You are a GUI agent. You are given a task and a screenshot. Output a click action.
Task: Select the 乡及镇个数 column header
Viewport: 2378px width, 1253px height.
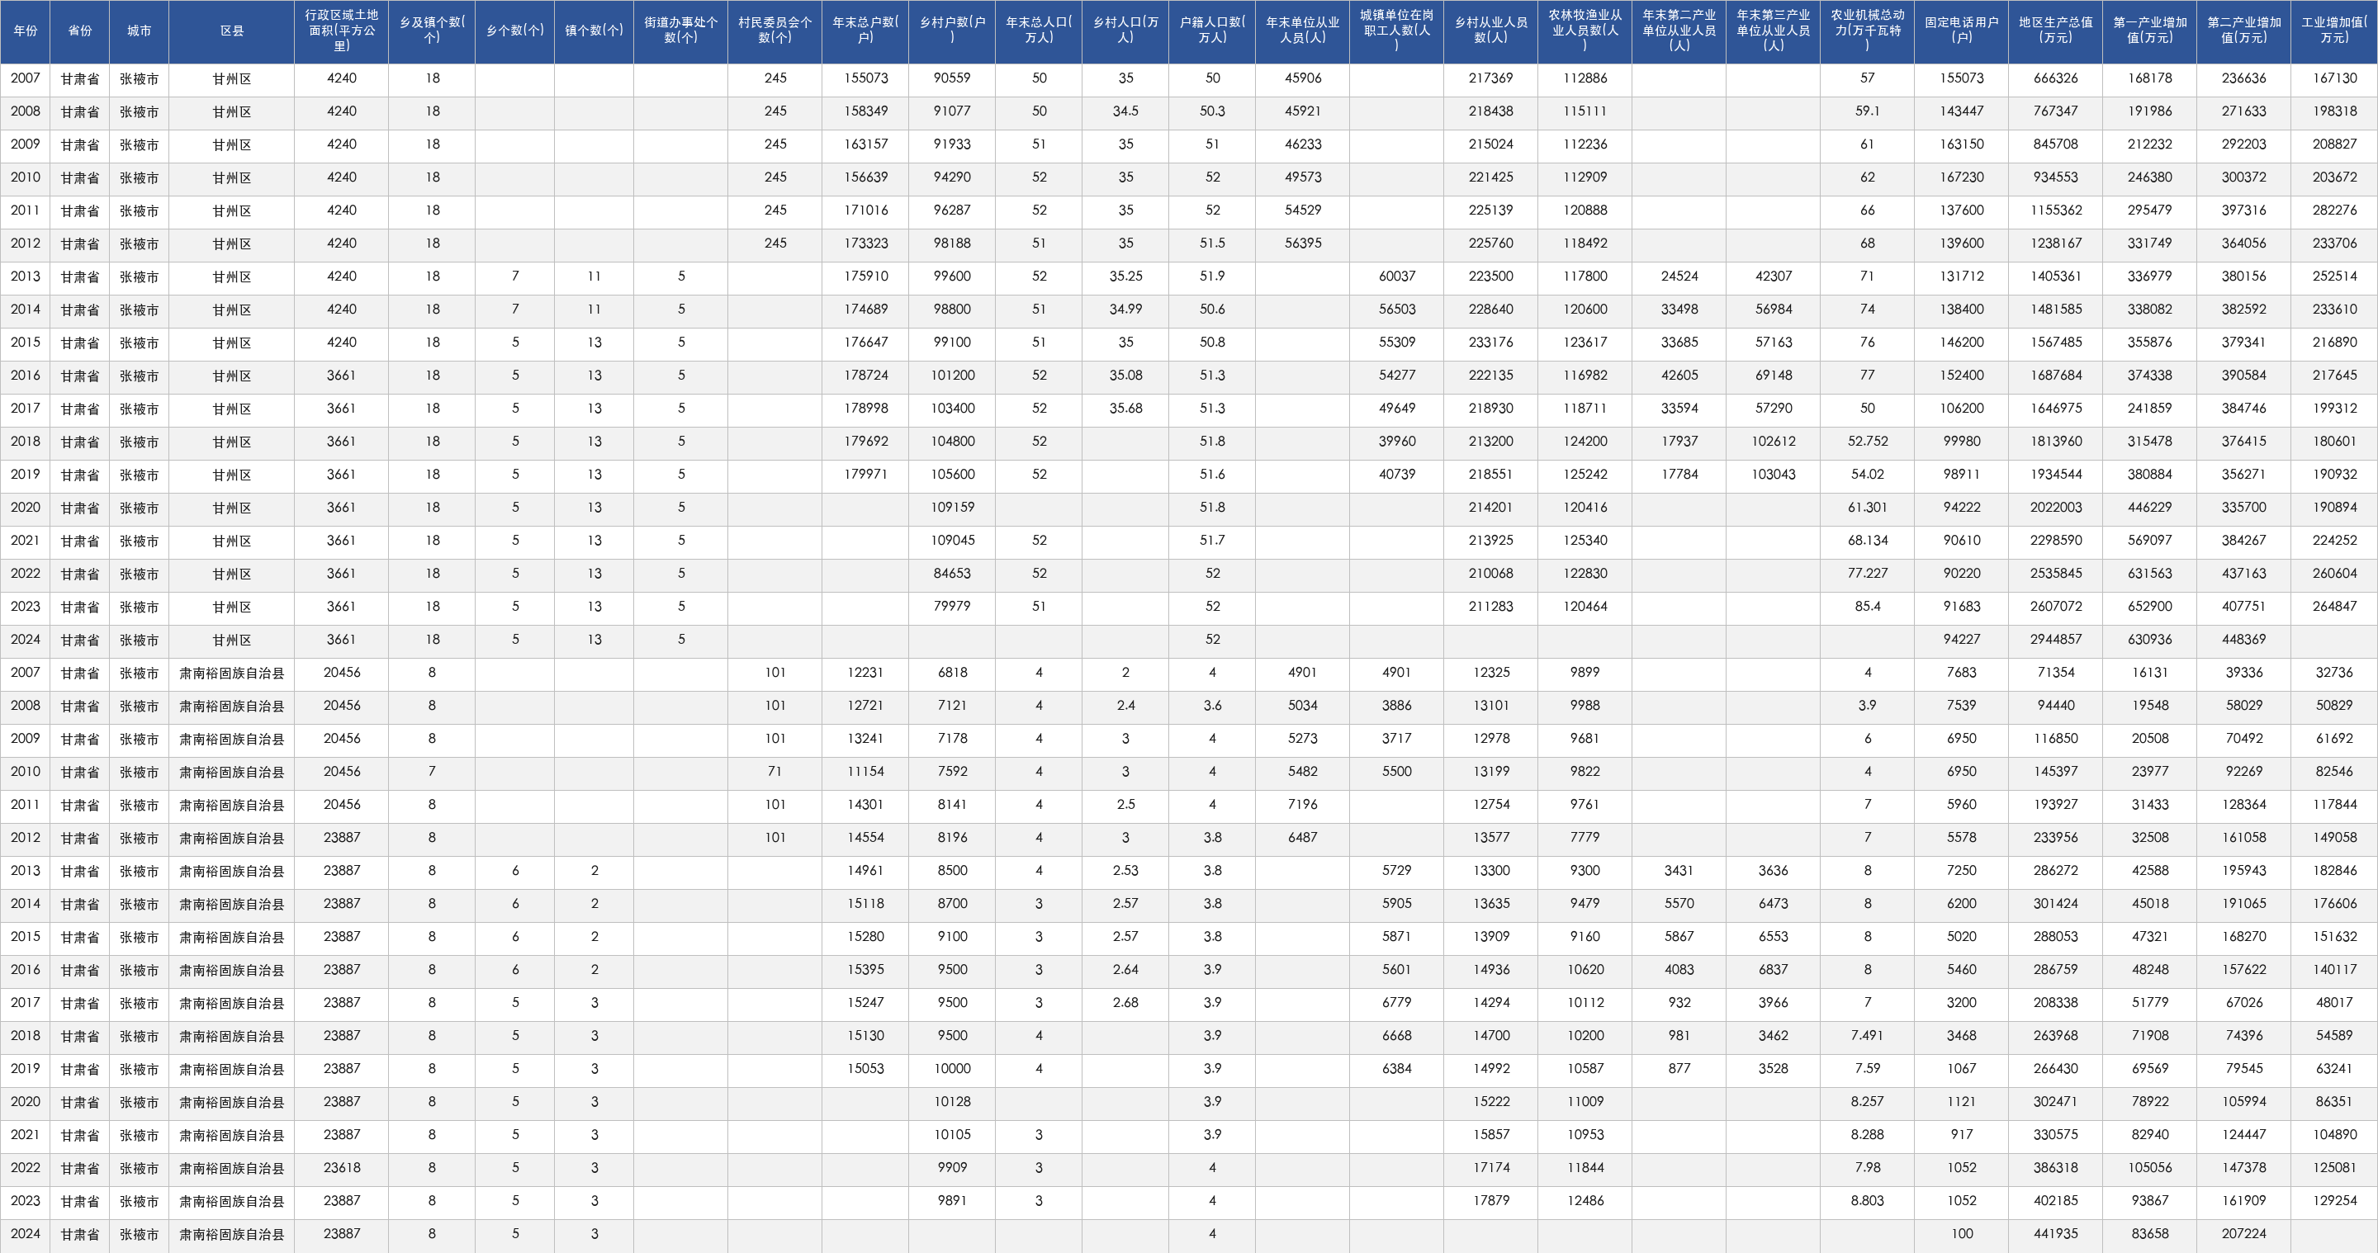point(432,31)
